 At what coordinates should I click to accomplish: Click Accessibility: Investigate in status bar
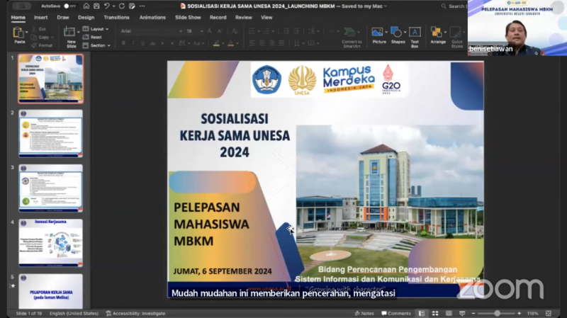pyautogui.click(x=135, y=313)
